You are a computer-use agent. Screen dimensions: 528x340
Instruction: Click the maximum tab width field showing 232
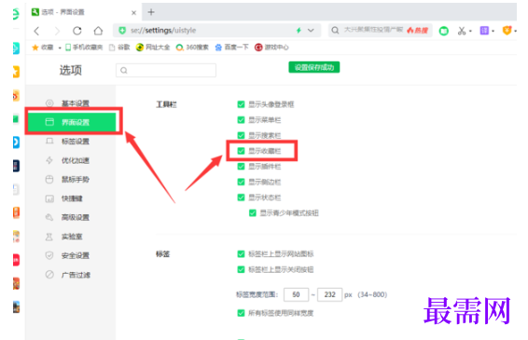pyautogui.click(x=329, y=294)
